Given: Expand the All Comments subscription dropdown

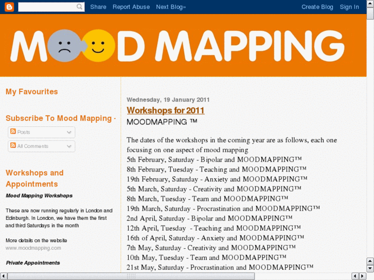Looking at the screenshot, I should tap(69, 146).
